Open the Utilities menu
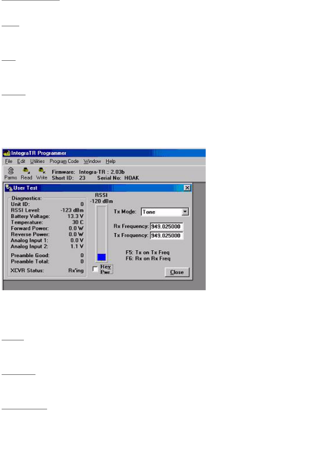Image resolution: width=317 pixels, height=462 pixels. (37, 162)
